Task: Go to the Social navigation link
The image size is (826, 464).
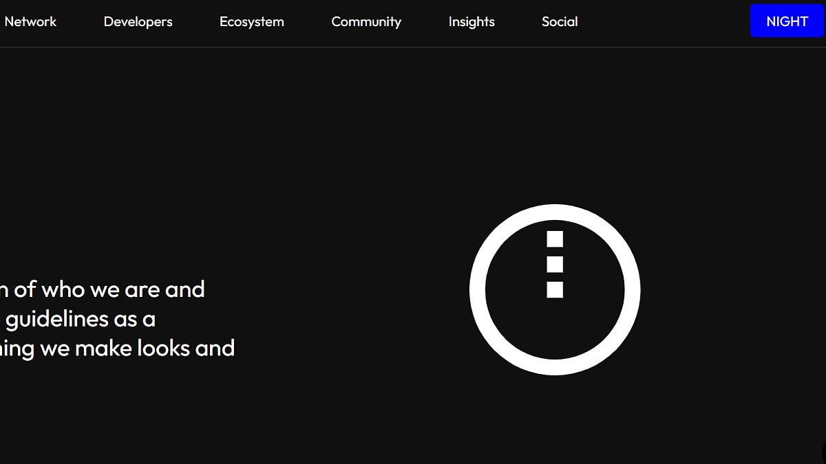Action: tap(560, 21)
